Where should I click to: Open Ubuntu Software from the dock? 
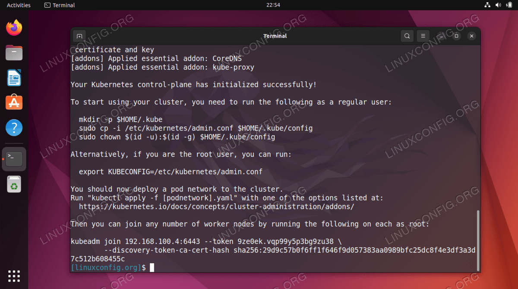14,103
